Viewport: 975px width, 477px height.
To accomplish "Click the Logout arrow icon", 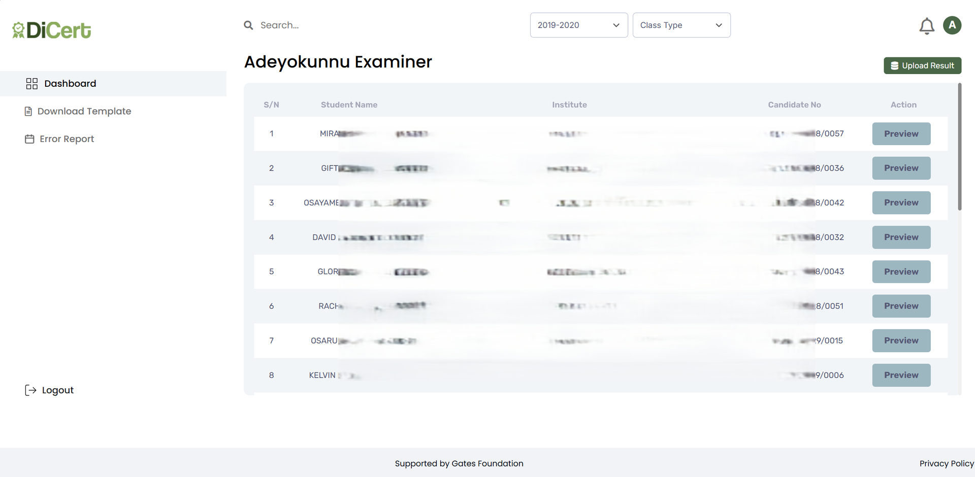I will click(31, 390).
